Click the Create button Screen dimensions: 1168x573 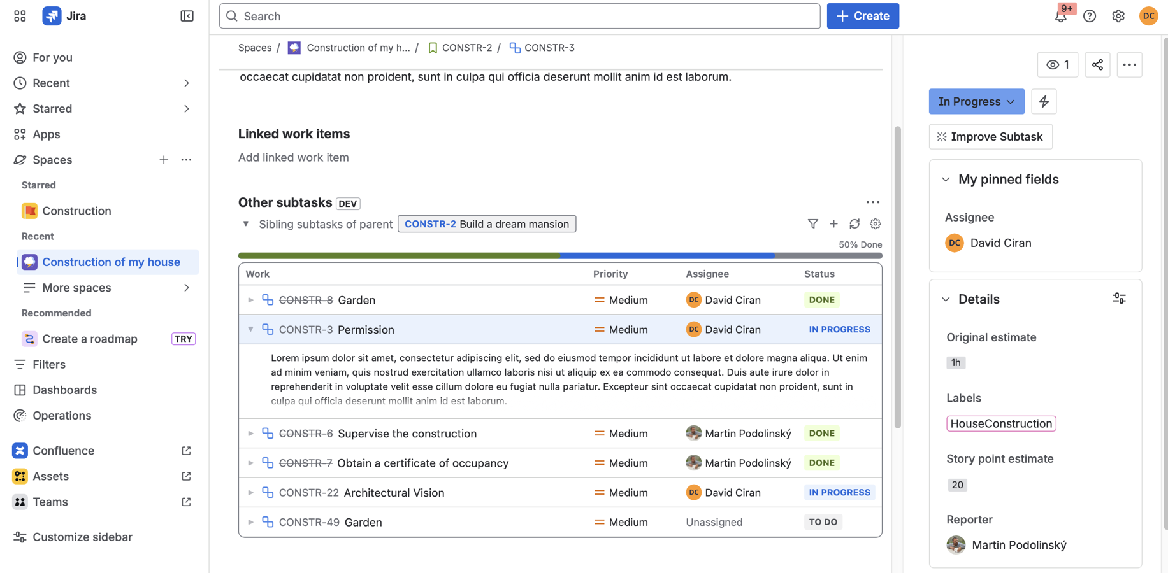[x=863, y=16]
